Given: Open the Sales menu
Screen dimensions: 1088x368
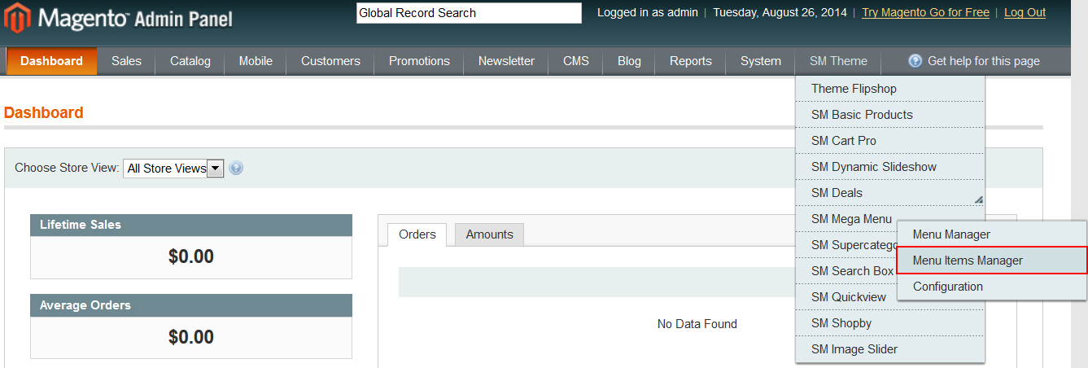Looking at the screenshot, I should coord(126,61).
